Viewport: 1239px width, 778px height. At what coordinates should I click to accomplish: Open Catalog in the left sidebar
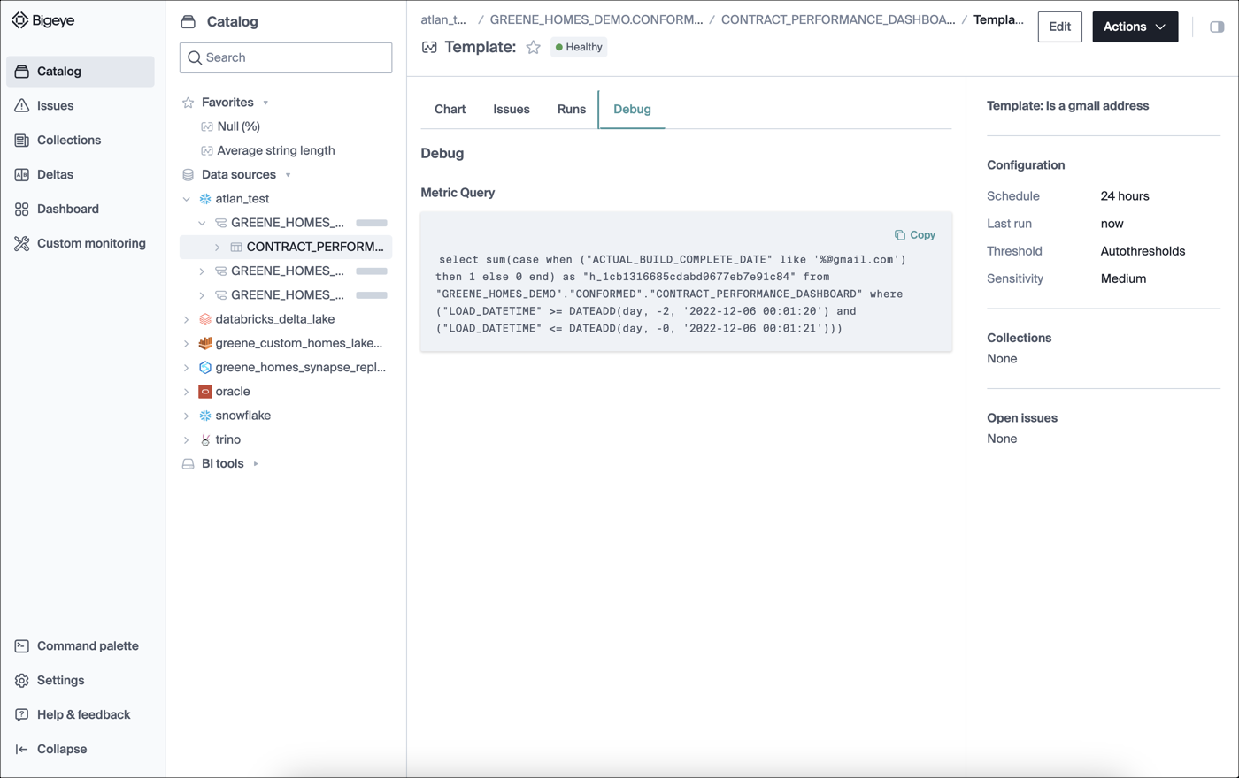80,72
